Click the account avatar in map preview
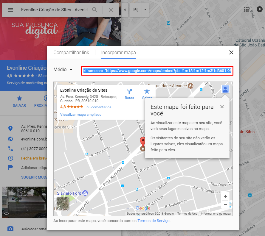The height and width of the screenshot is (236, 265). pyautogui.click(x=225, y=89)
